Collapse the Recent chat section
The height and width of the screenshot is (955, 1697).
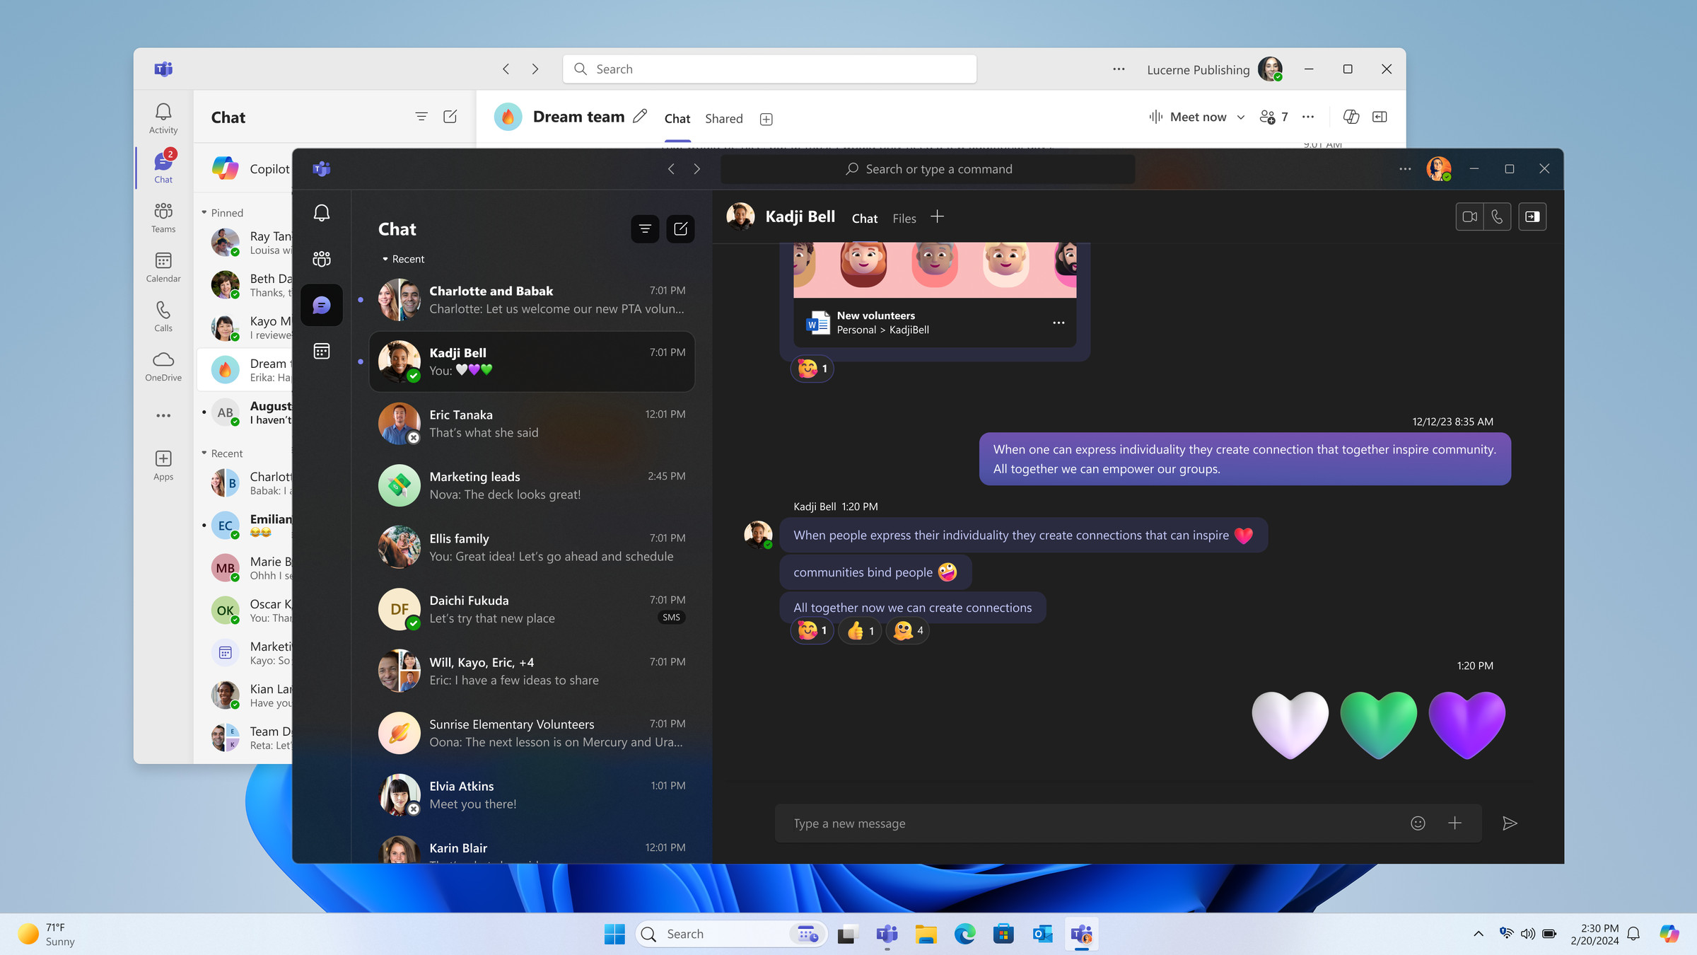point(402,259)
